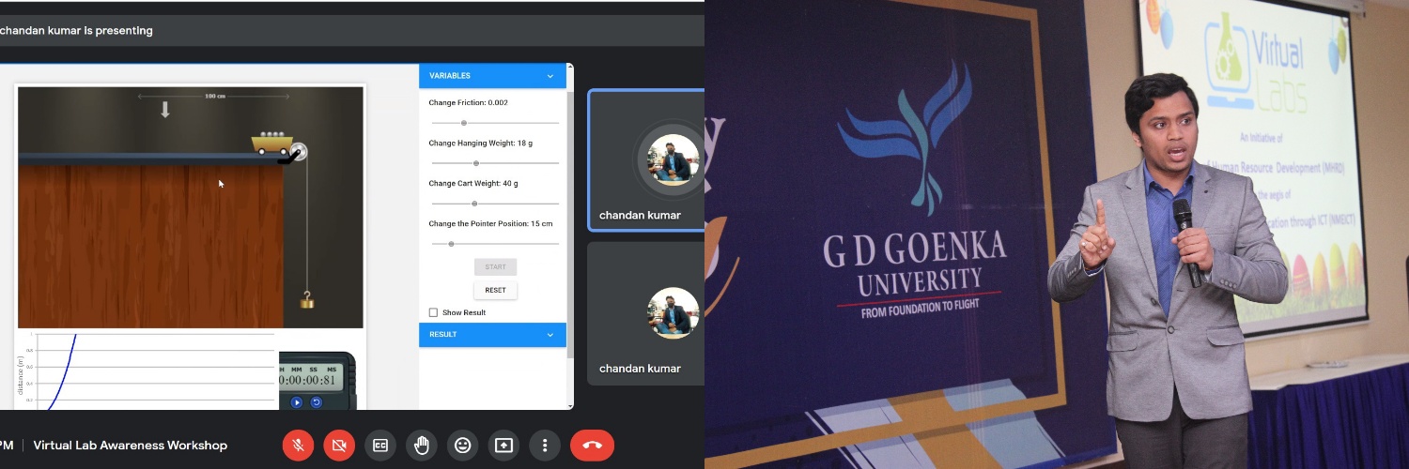Image resolution: width=1409 pixels, height=469 pixels.
Task: Click the START button in the simulation
Action: (495, 267)
